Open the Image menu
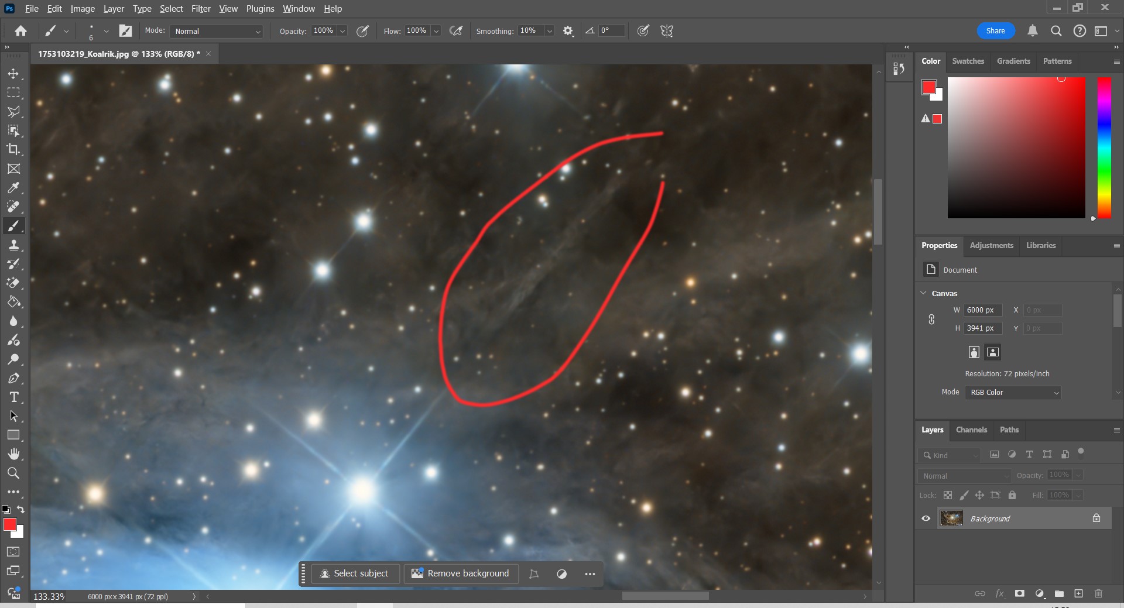Image resolution: width=1124 pixels, height=608 pixels. [x=83, y=9]
